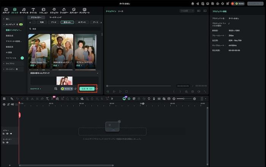This screenshot has height=167, width=266.
Task: Collapse the 未来の赤ちゃんマジック panel chevron
Action: 97,73
